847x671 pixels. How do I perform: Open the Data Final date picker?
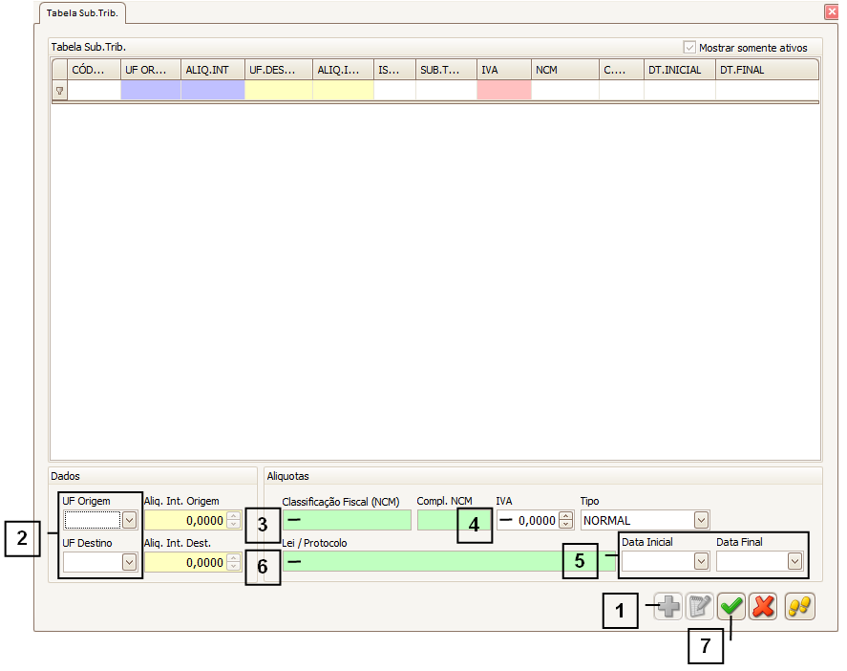[x=794, y=562]
